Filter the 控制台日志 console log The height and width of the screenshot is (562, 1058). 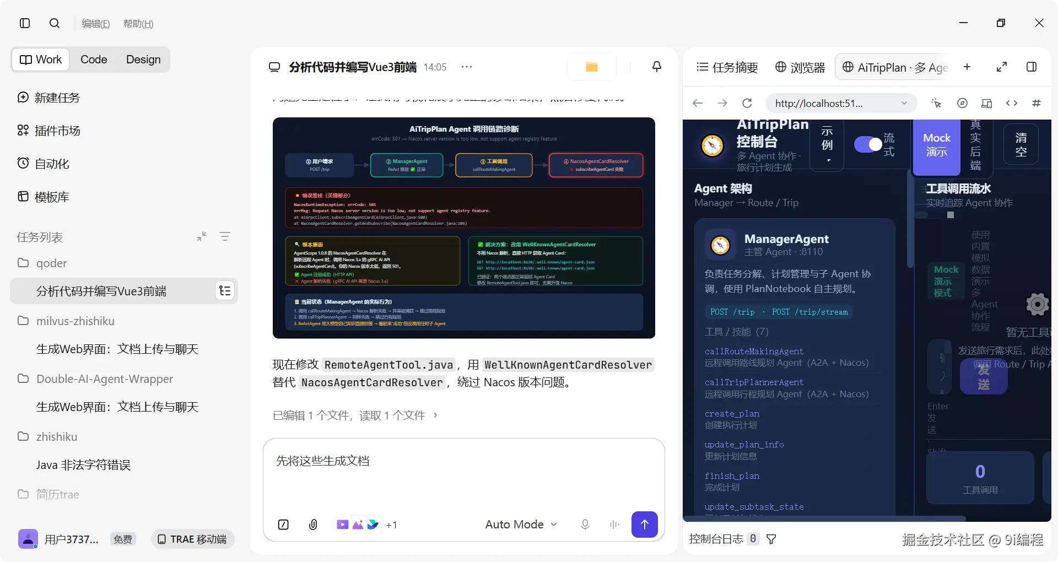coord(771,539)
